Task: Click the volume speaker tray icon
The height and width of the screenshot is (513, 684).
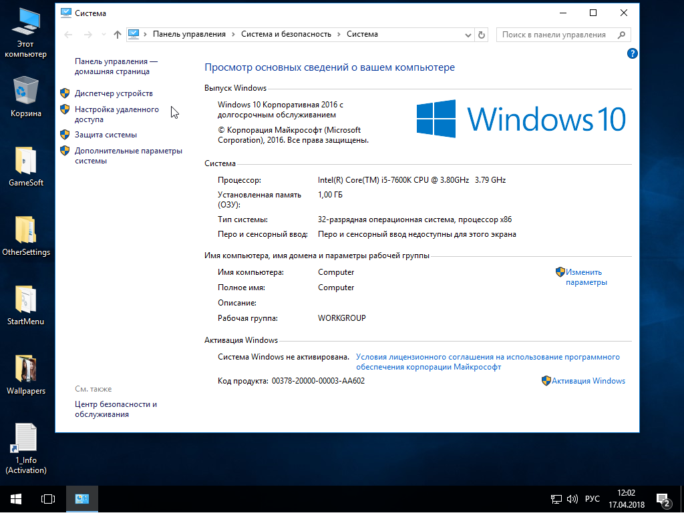Action: (572, 499)
